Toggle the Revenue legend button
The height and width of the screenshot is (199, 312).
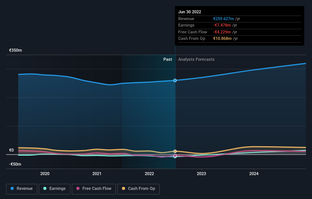[22, 189]
